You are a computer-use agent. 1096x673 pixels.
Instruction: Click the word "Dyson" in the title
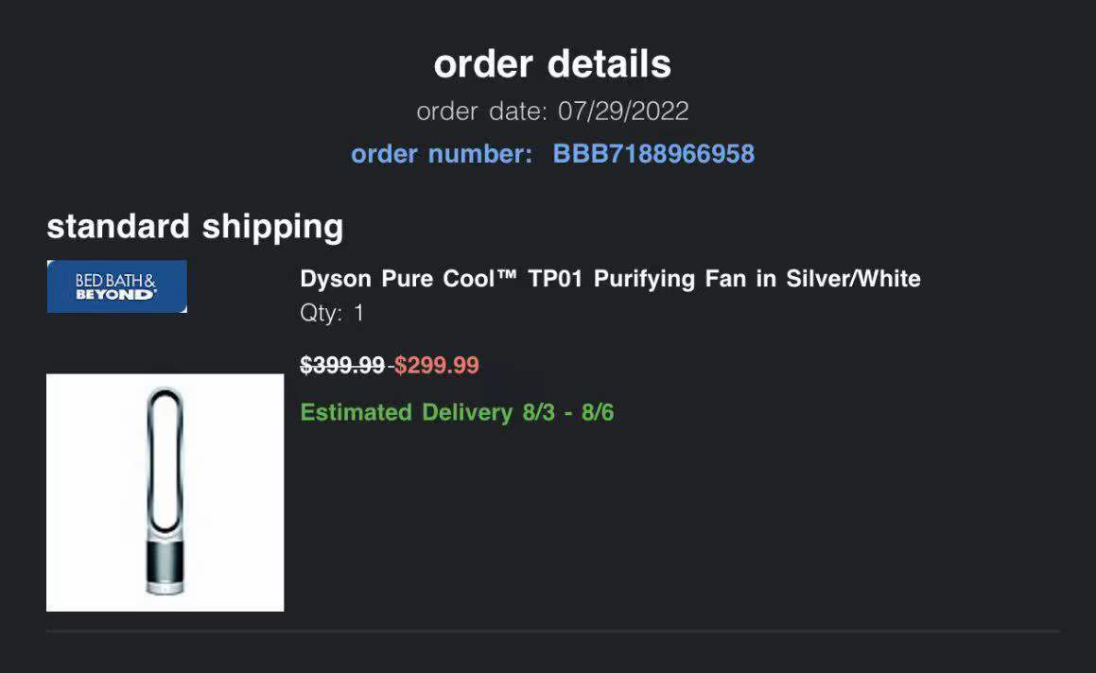(336, 279)
